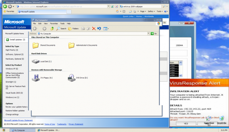Screen dimensions: 229x132
Task: Open the IE Tools dropdown menu
Action: (x=160, y=11)
